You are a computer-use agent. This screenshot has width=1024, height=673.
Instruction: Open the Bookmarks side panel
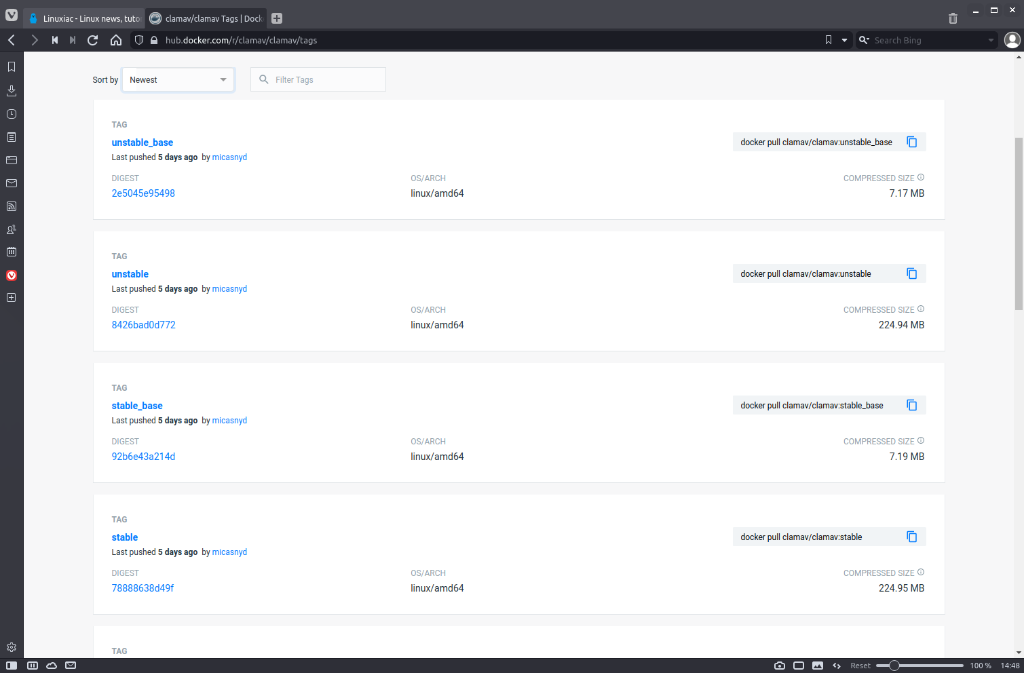pos(12,66)
